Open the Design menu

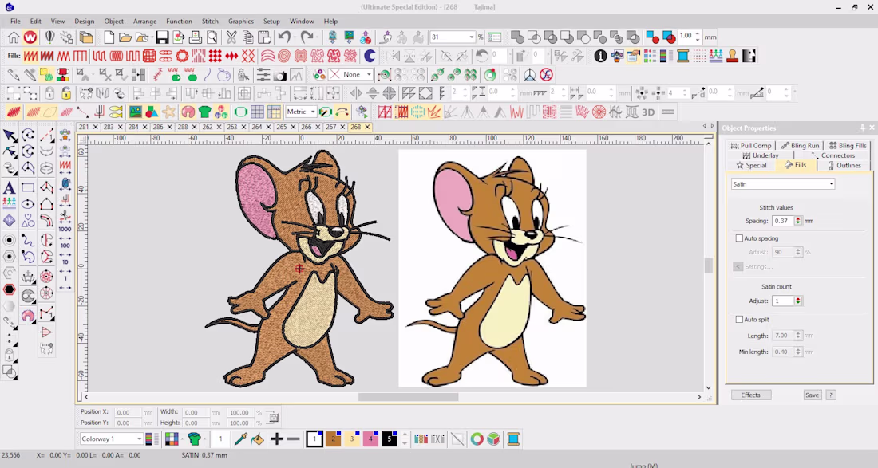84,22
